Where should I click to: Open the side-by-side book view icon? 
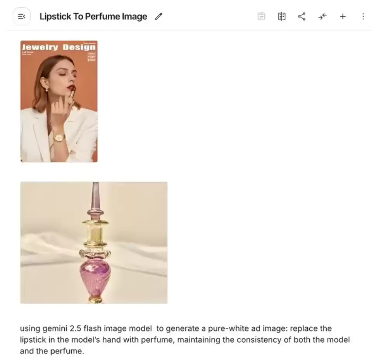pyautogui.click(x=282, y=17)
